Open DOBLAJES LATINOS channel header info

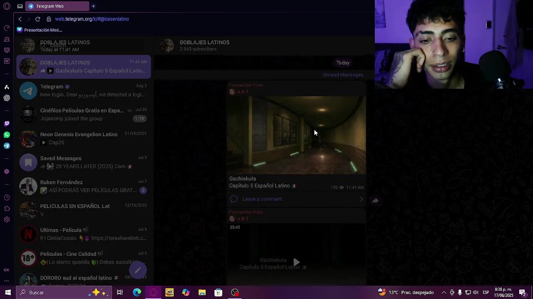(x=204, y=46)
